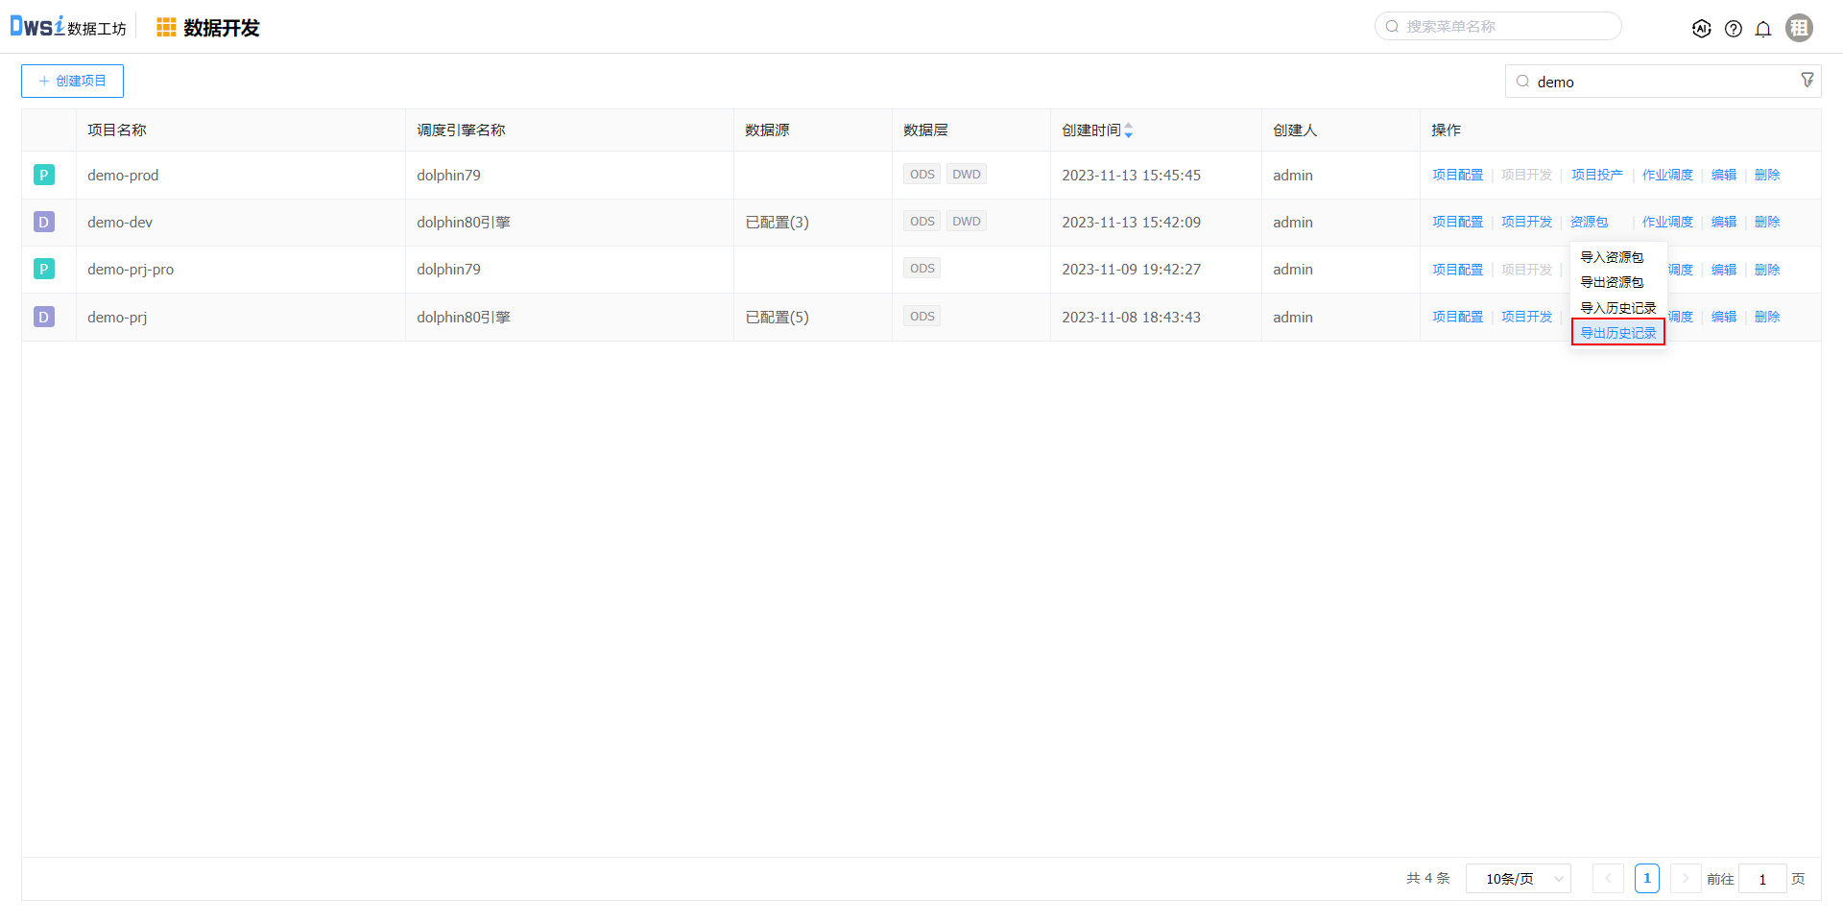Image resolution: width=1843 pixels, height=923 pixels.
Task: Focus the 搜索菜单名称 search box
Action: [x=1507, y=27]
